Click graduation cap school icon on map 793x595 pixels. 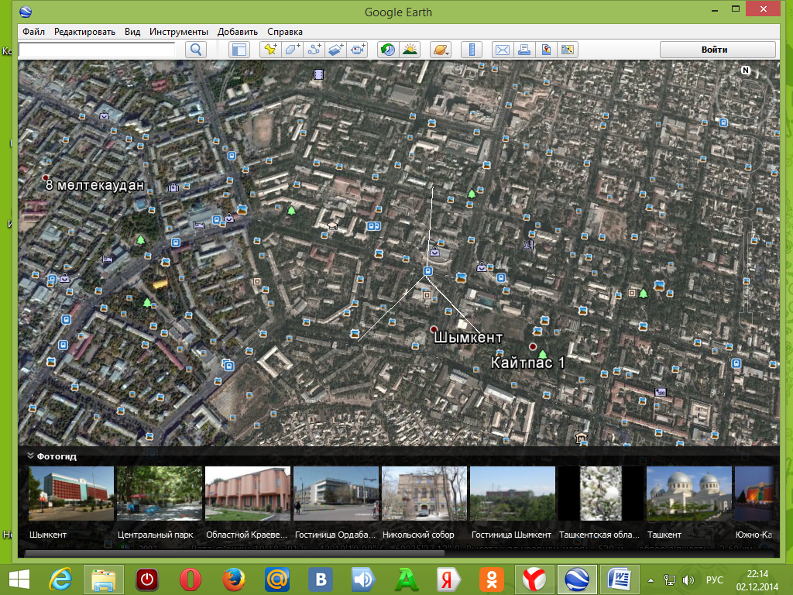[x=332, y=225]
